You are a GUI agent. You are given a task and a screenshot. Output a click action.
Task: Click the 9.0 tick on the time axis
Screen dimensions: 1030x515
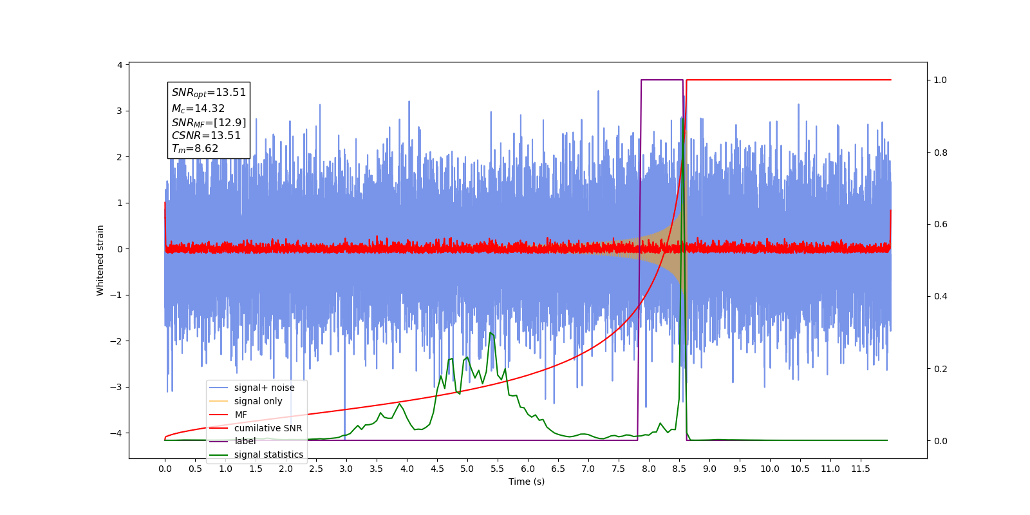pos(709,469)
